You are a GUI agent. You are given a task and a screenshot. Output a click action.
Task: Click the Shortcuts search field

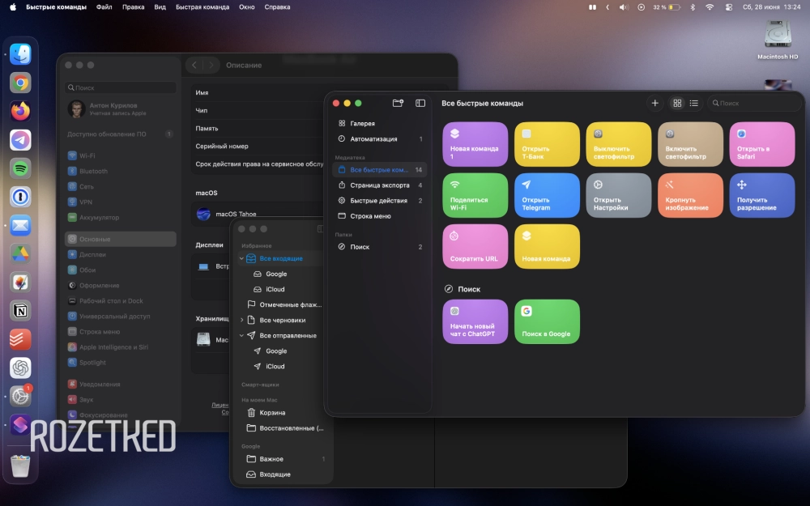(754, 104)
